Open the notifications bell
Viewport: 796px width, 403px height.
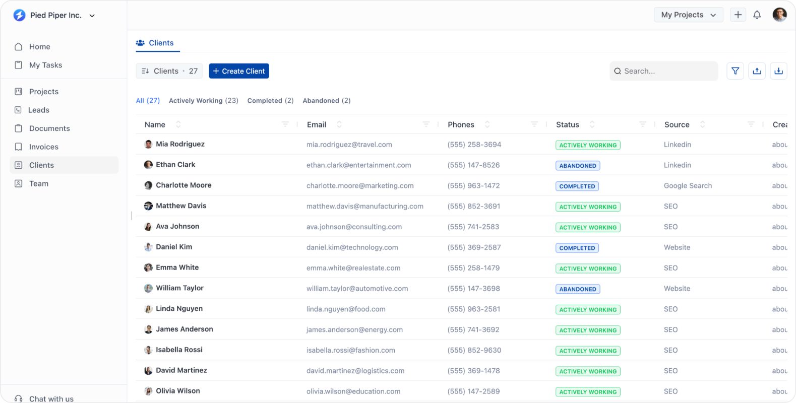tap(757, 15)
